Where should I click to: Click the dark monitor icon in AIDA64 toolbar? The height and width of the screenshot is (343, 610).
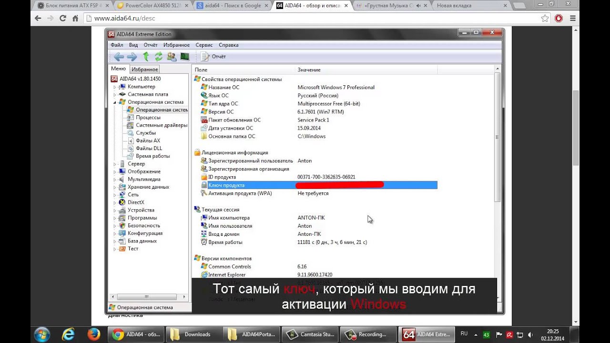(184, 57)
